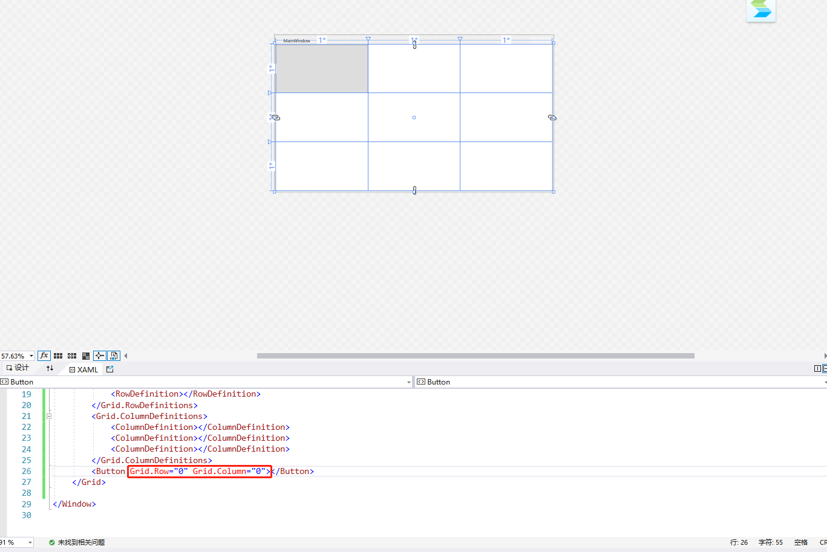Viewport: 827px width, 552px height.
Task: Toggle snap to gridlines button
Action: (72, 356)
